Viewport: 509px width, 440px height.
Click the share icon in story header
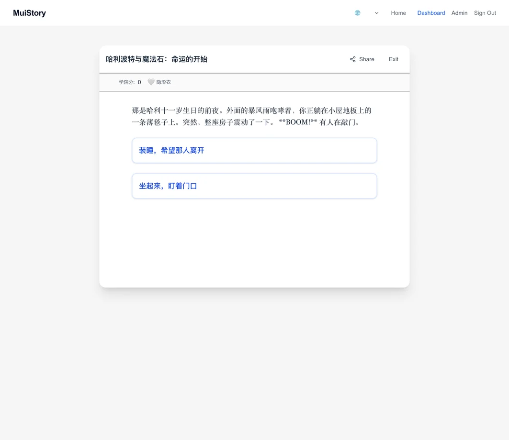click(353, 59)
